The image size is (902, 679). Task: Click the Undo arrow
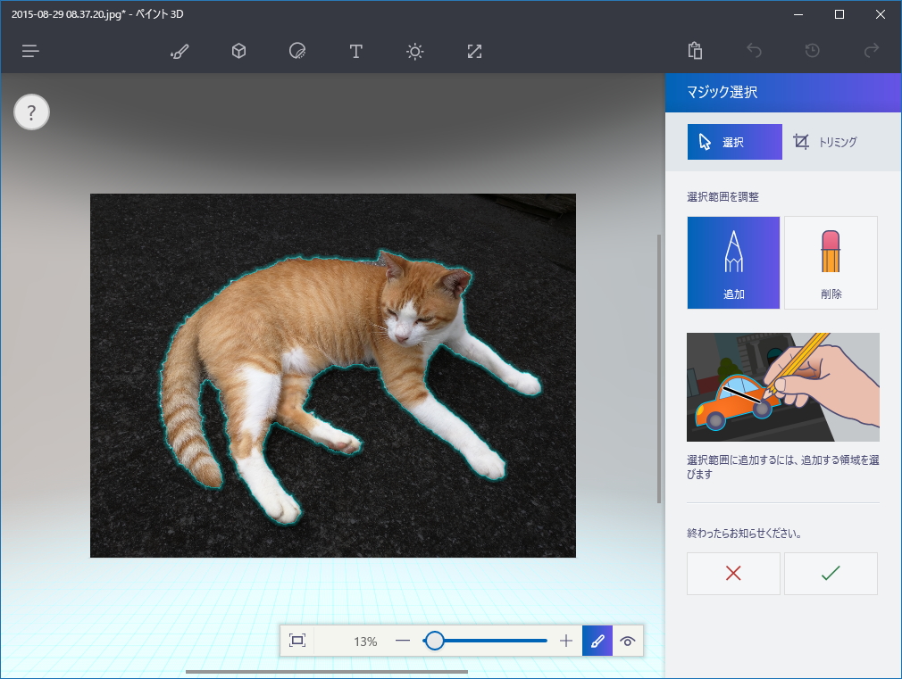pyautogui.click(x=754, y=51)
